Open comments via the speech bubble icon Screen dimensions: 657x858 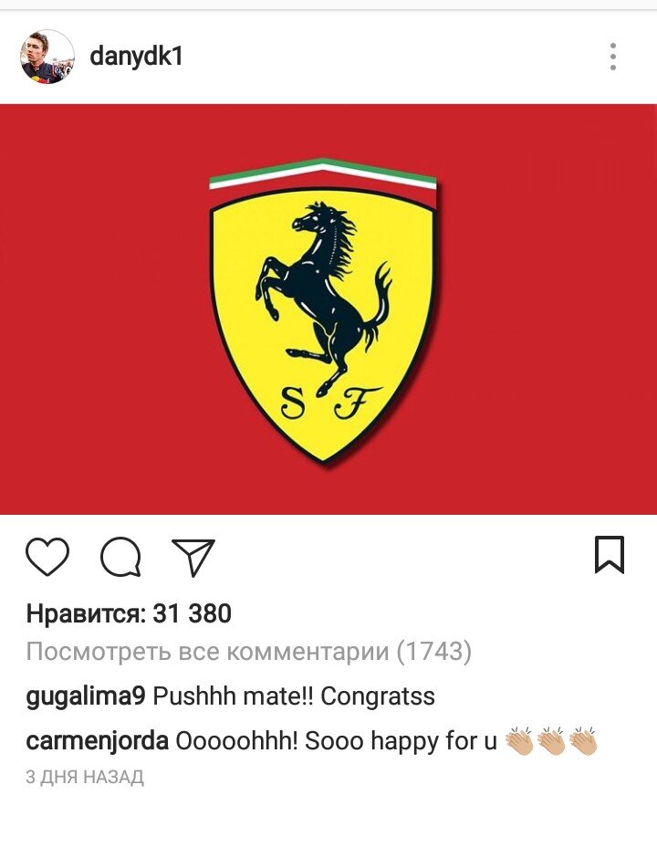click(x=120, y=557)
